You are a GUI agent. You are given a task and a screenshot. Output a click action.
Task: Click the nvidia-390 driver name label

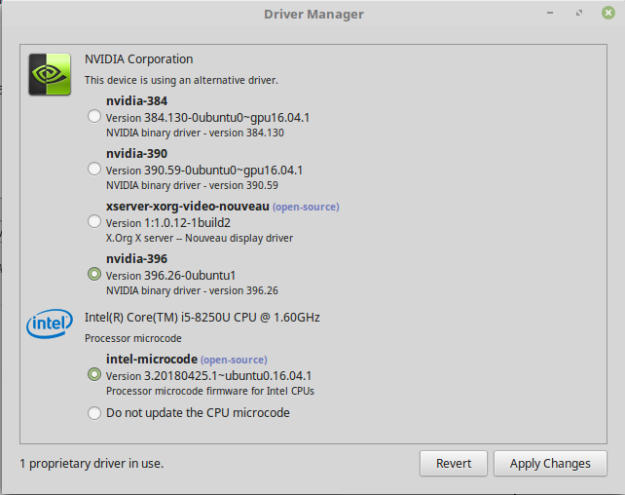[x=136, y=154]
